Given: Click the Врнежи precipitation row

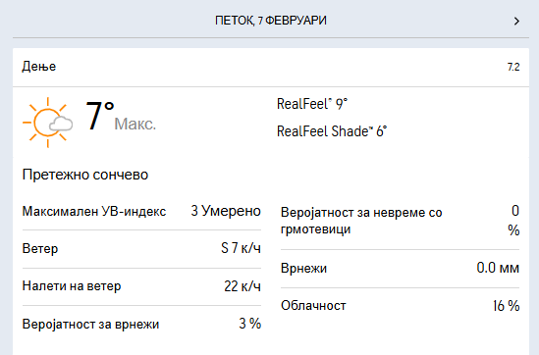Looking at the screenshot, I should 400,268.
